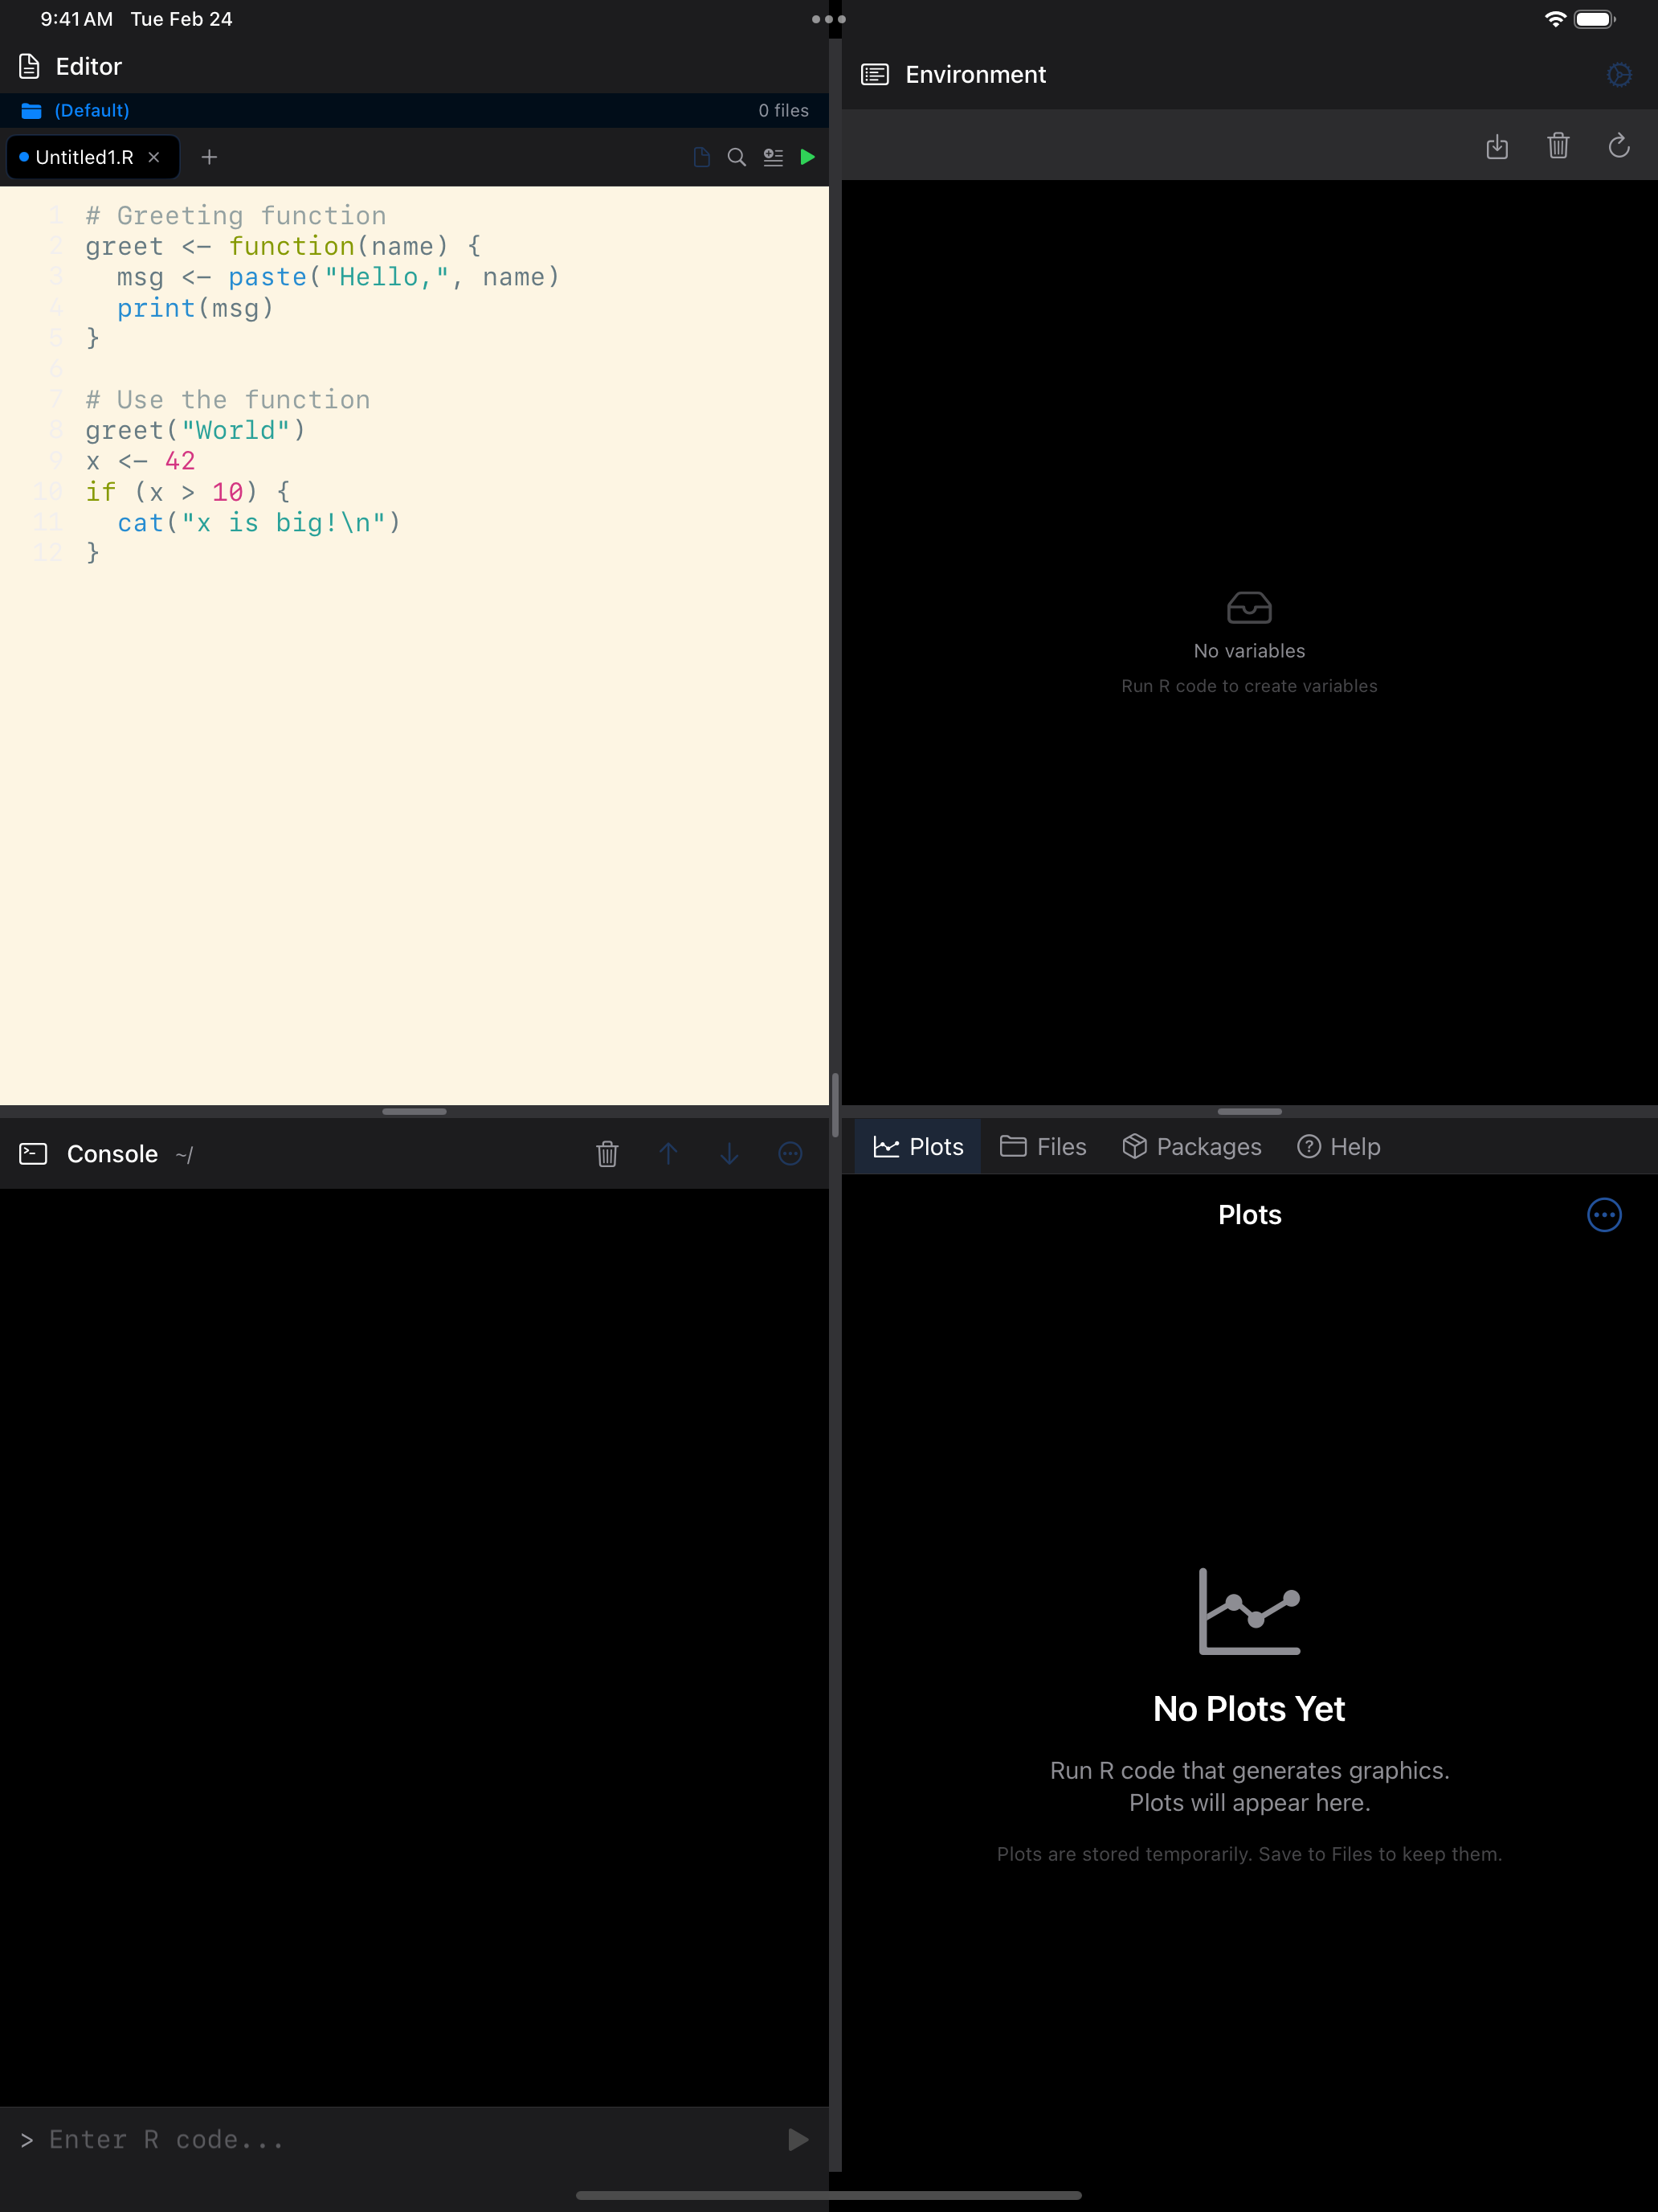
Task: Delete all variables with the Environment trash icon
Action: [x=1558, y=146]
